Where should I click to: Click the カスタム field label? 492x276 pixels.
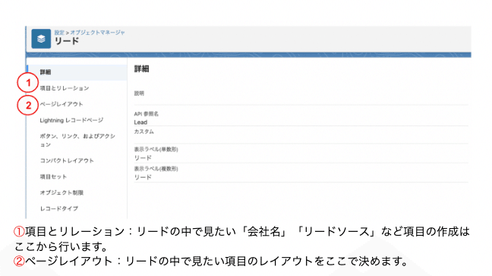point(144,132)
